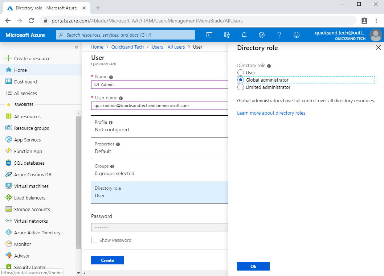
Task: Open the notifications bell
Action: tap(244, 35)
